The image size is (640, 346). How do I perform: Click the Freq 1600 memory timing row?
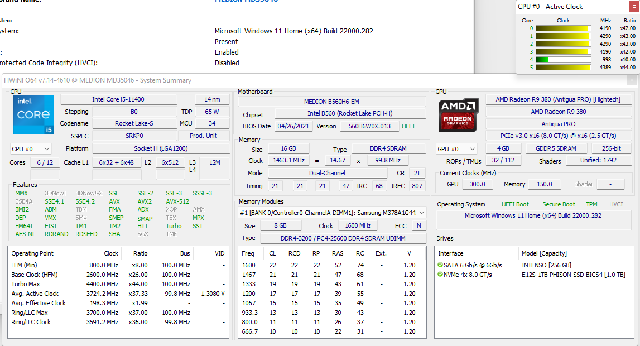click(x=331, y=265)
